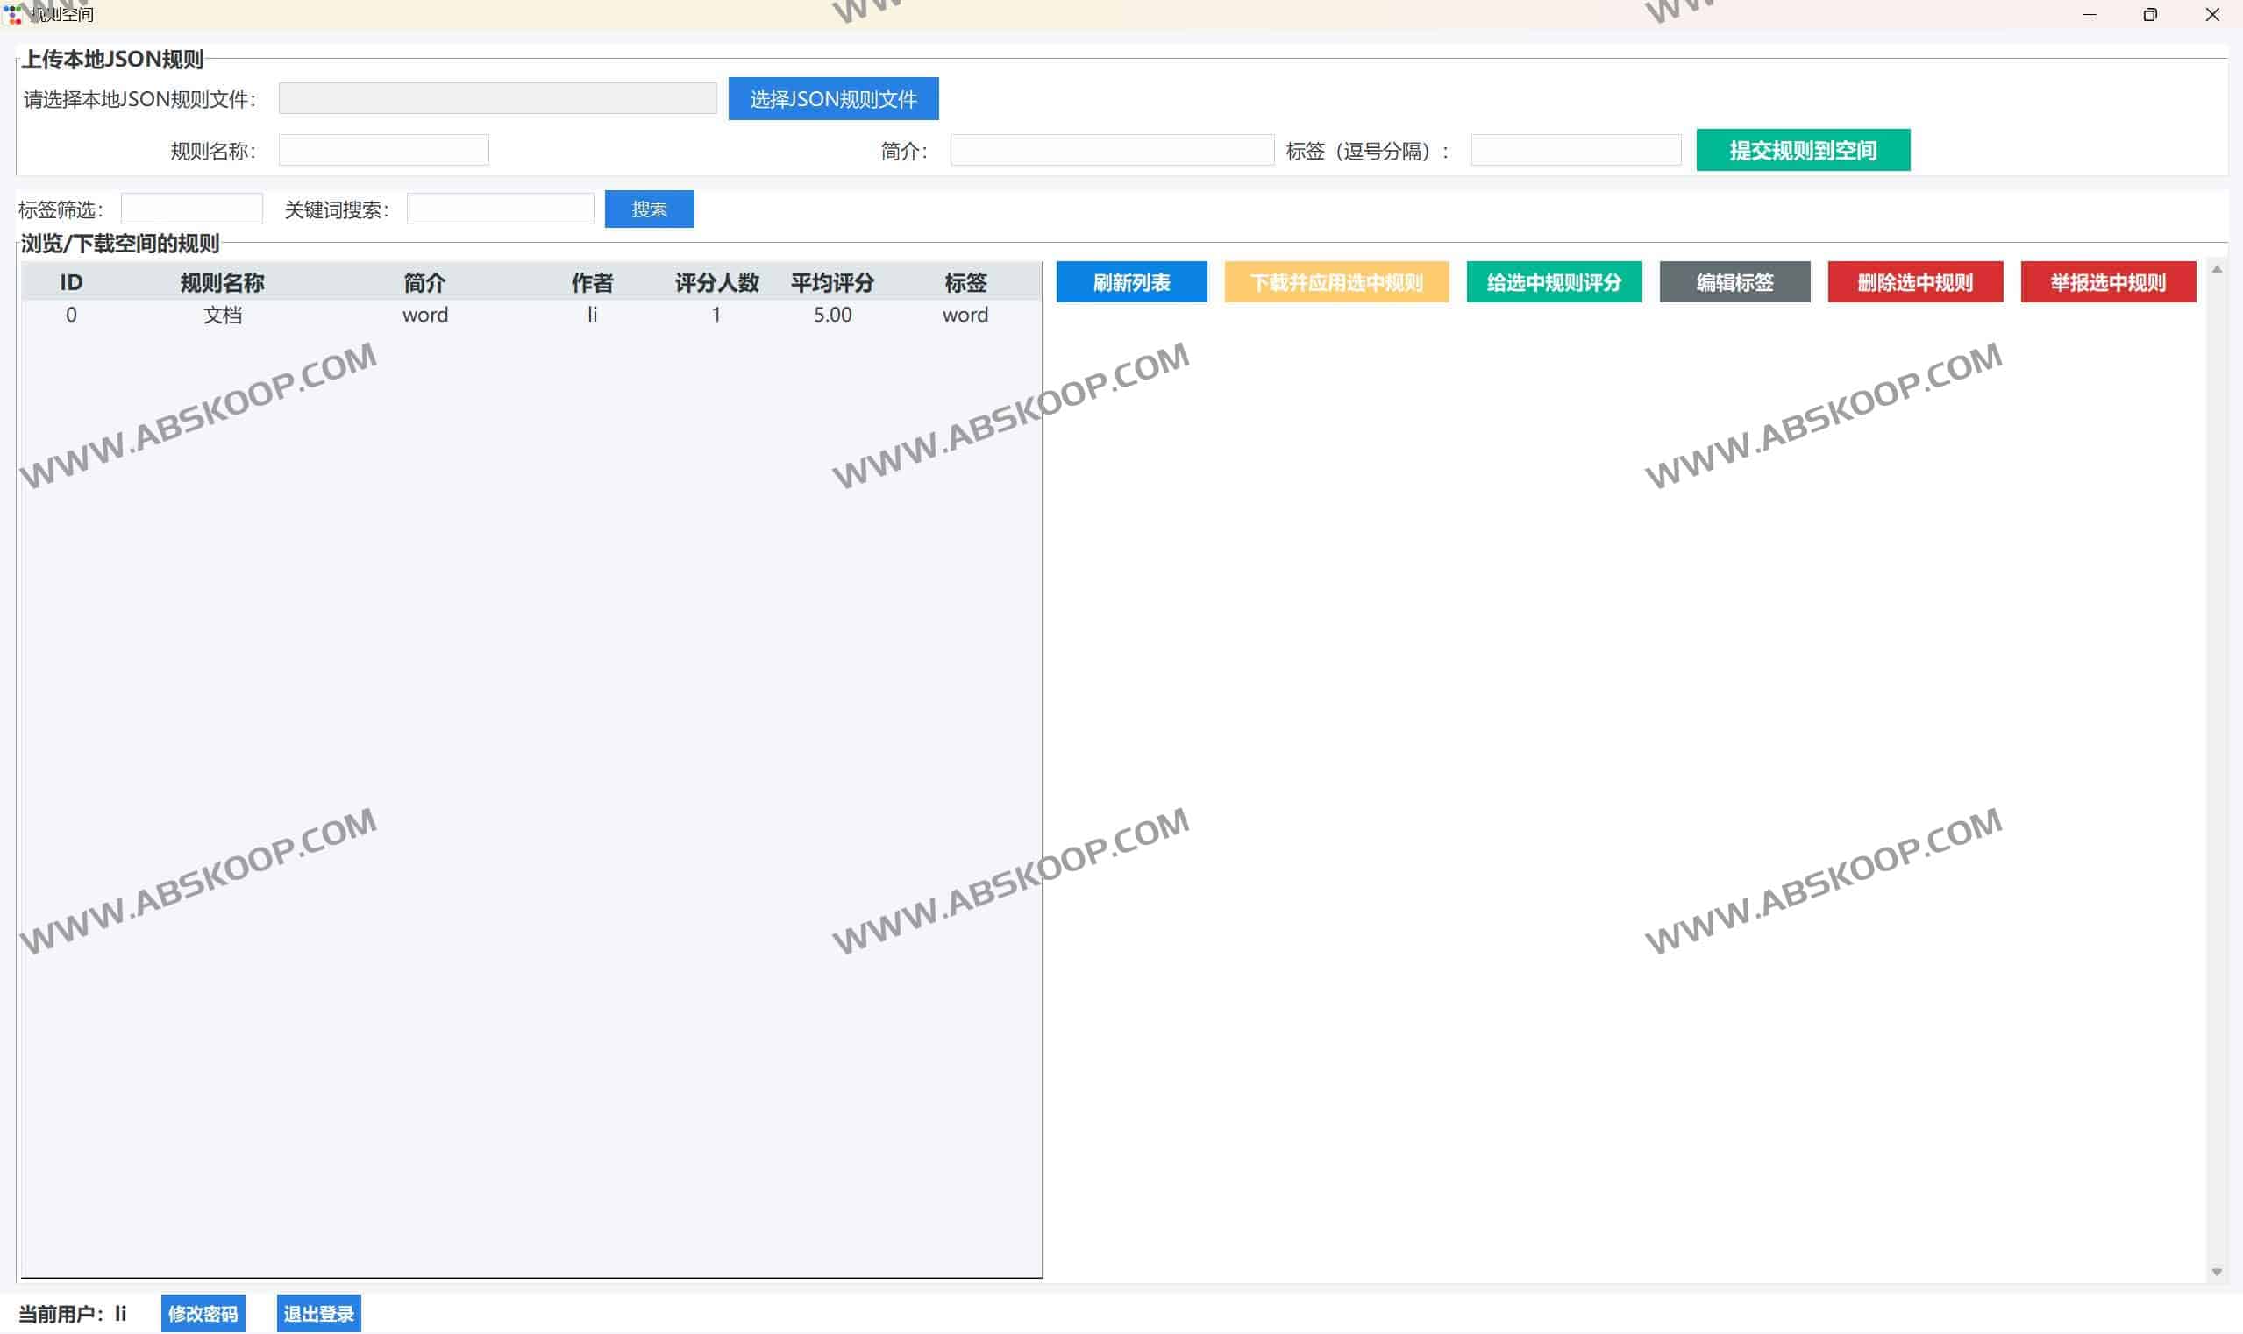This screenshot has height=1334, width=2243.
Task: Submit the rule via the 提交规则到空间 button
Action: (1802, 150)
